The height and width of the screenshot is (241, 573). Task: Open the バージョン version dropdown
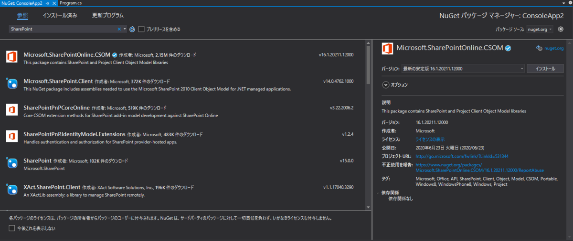tap(463, 69)
